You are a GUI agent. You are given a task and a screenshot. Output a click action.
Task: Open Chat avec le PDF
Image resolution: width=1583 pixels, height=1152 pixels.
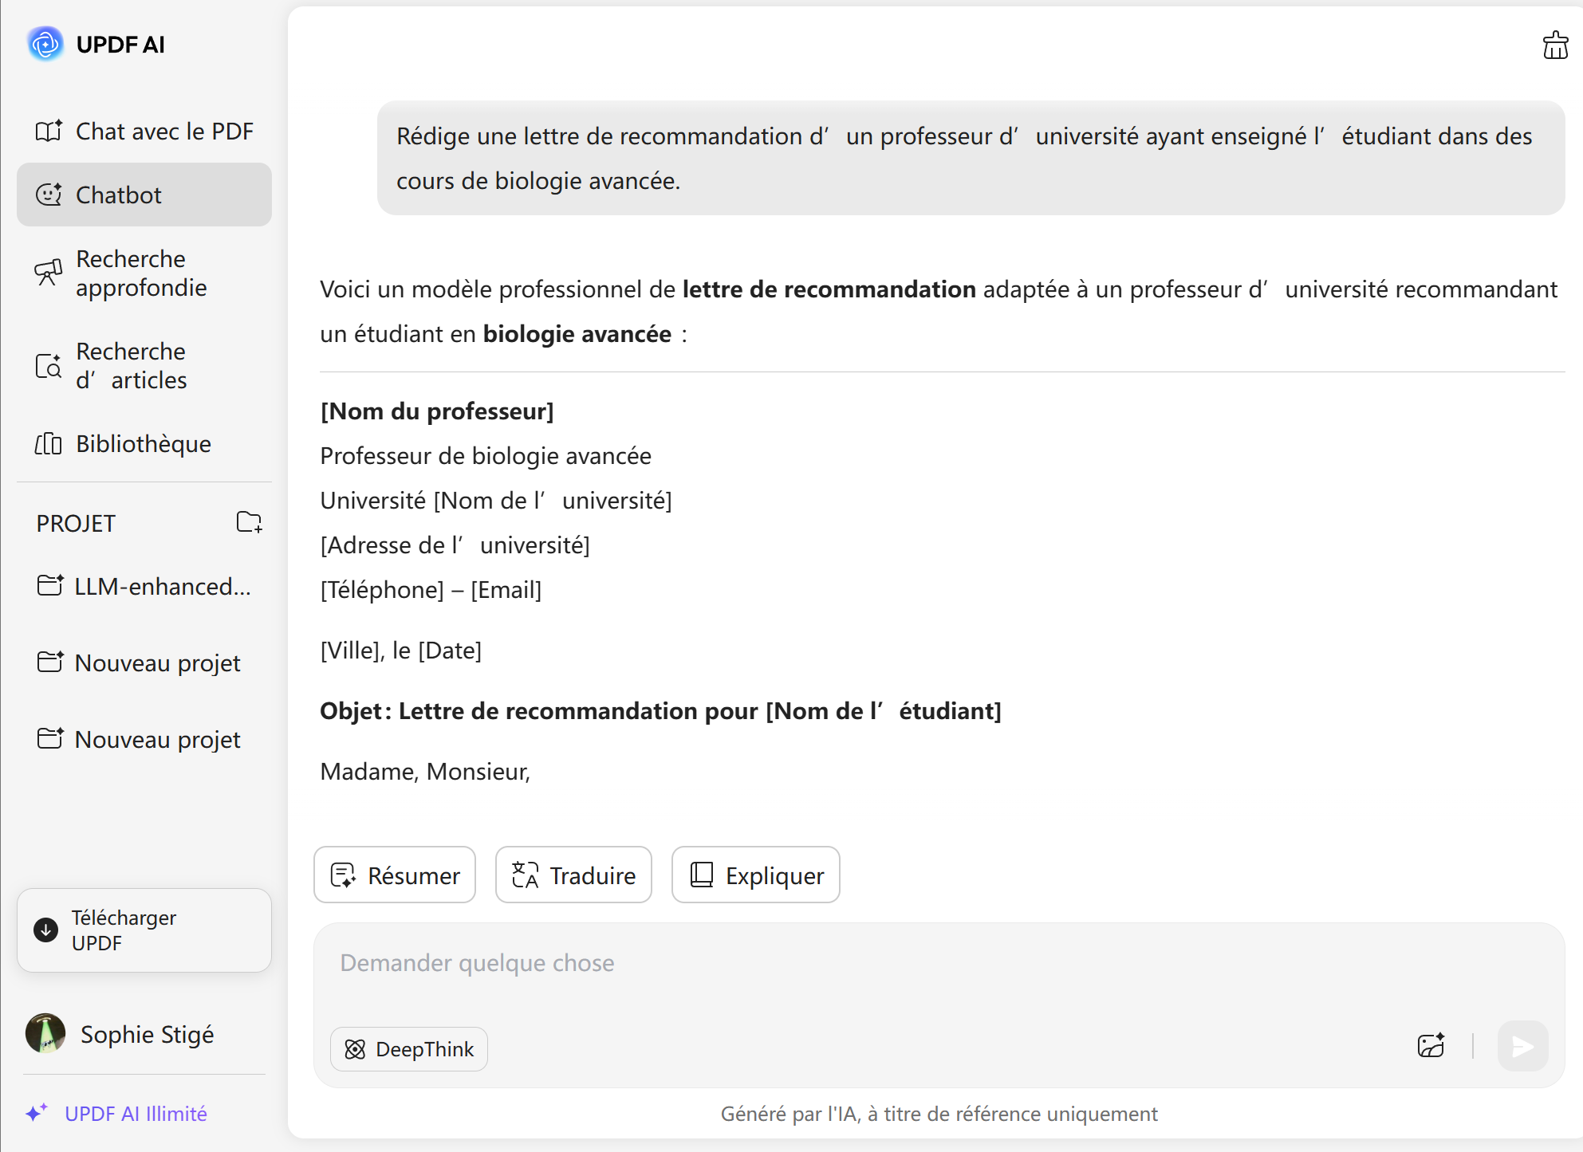tap(144, 131)
